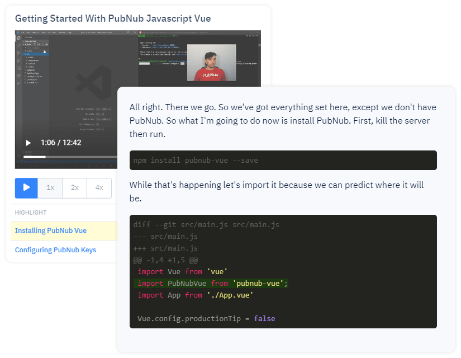Click the HIGHLIGHT section label
The image size is (461, 358).
(x=31, y=213)
